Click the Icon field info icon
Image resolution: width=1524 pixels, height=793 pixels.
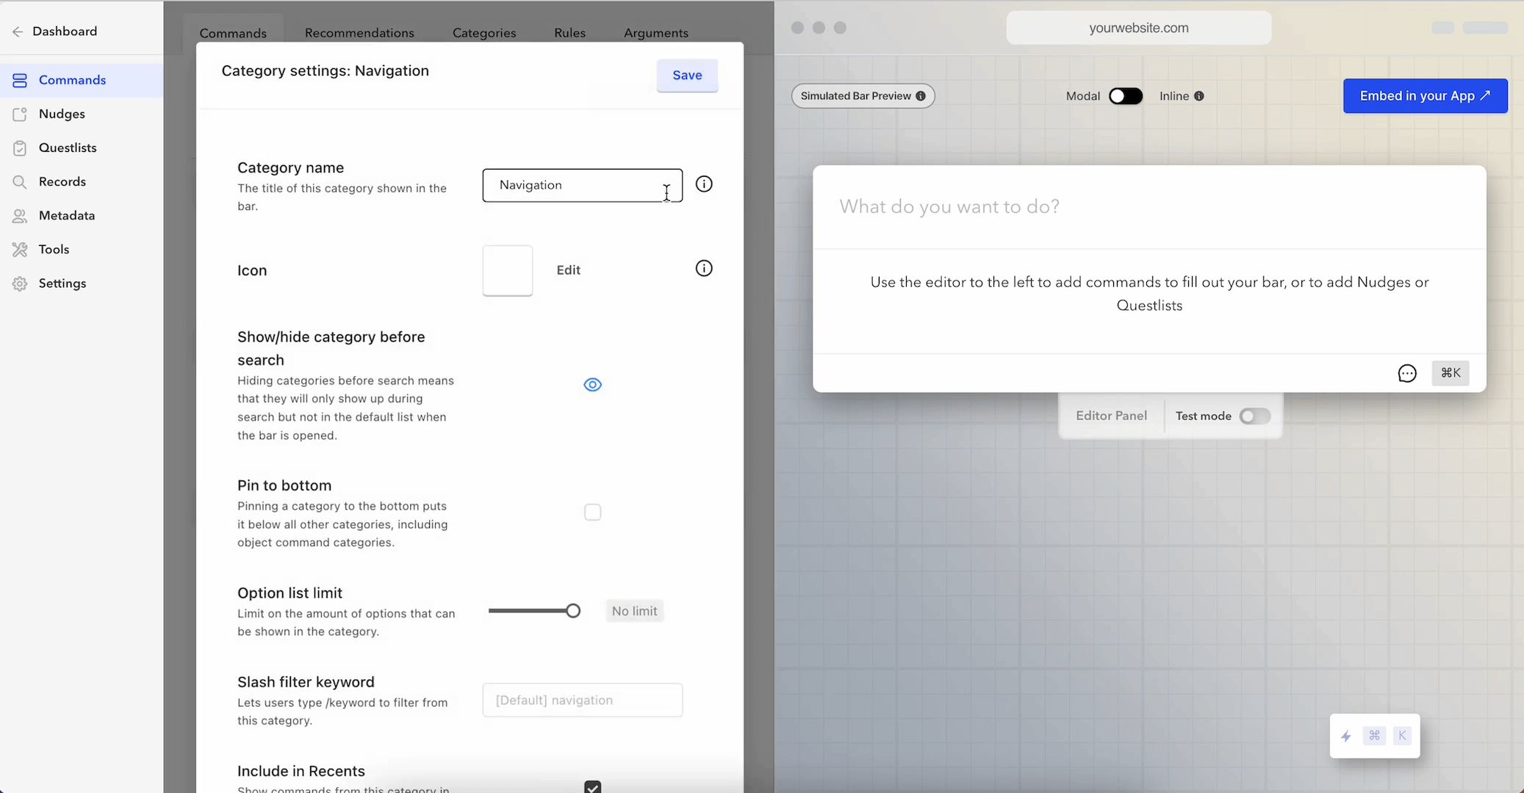[x=703, y=269]
